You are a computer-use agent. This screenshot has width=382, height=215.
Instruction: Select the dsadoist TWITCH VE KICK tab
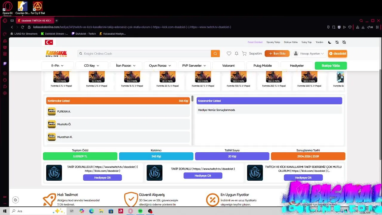click(x=34, y=21)
